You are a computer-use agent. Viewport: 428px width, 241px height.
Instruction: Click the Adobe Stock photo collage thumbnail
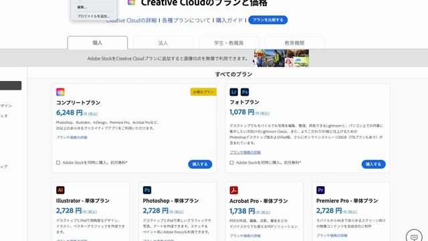pos(281,58)
